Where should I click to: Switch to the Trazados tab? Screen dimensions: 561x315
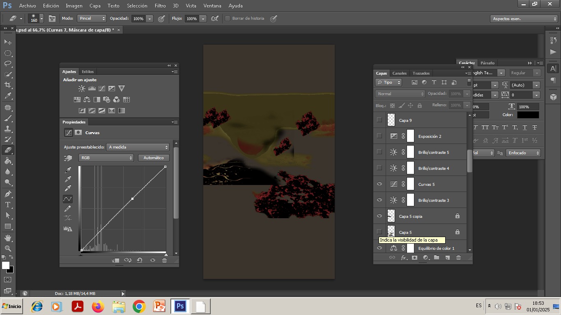421,73
